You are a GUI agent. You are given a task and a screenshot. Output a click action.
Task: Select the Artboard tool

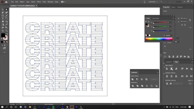[x=3, y=31]
